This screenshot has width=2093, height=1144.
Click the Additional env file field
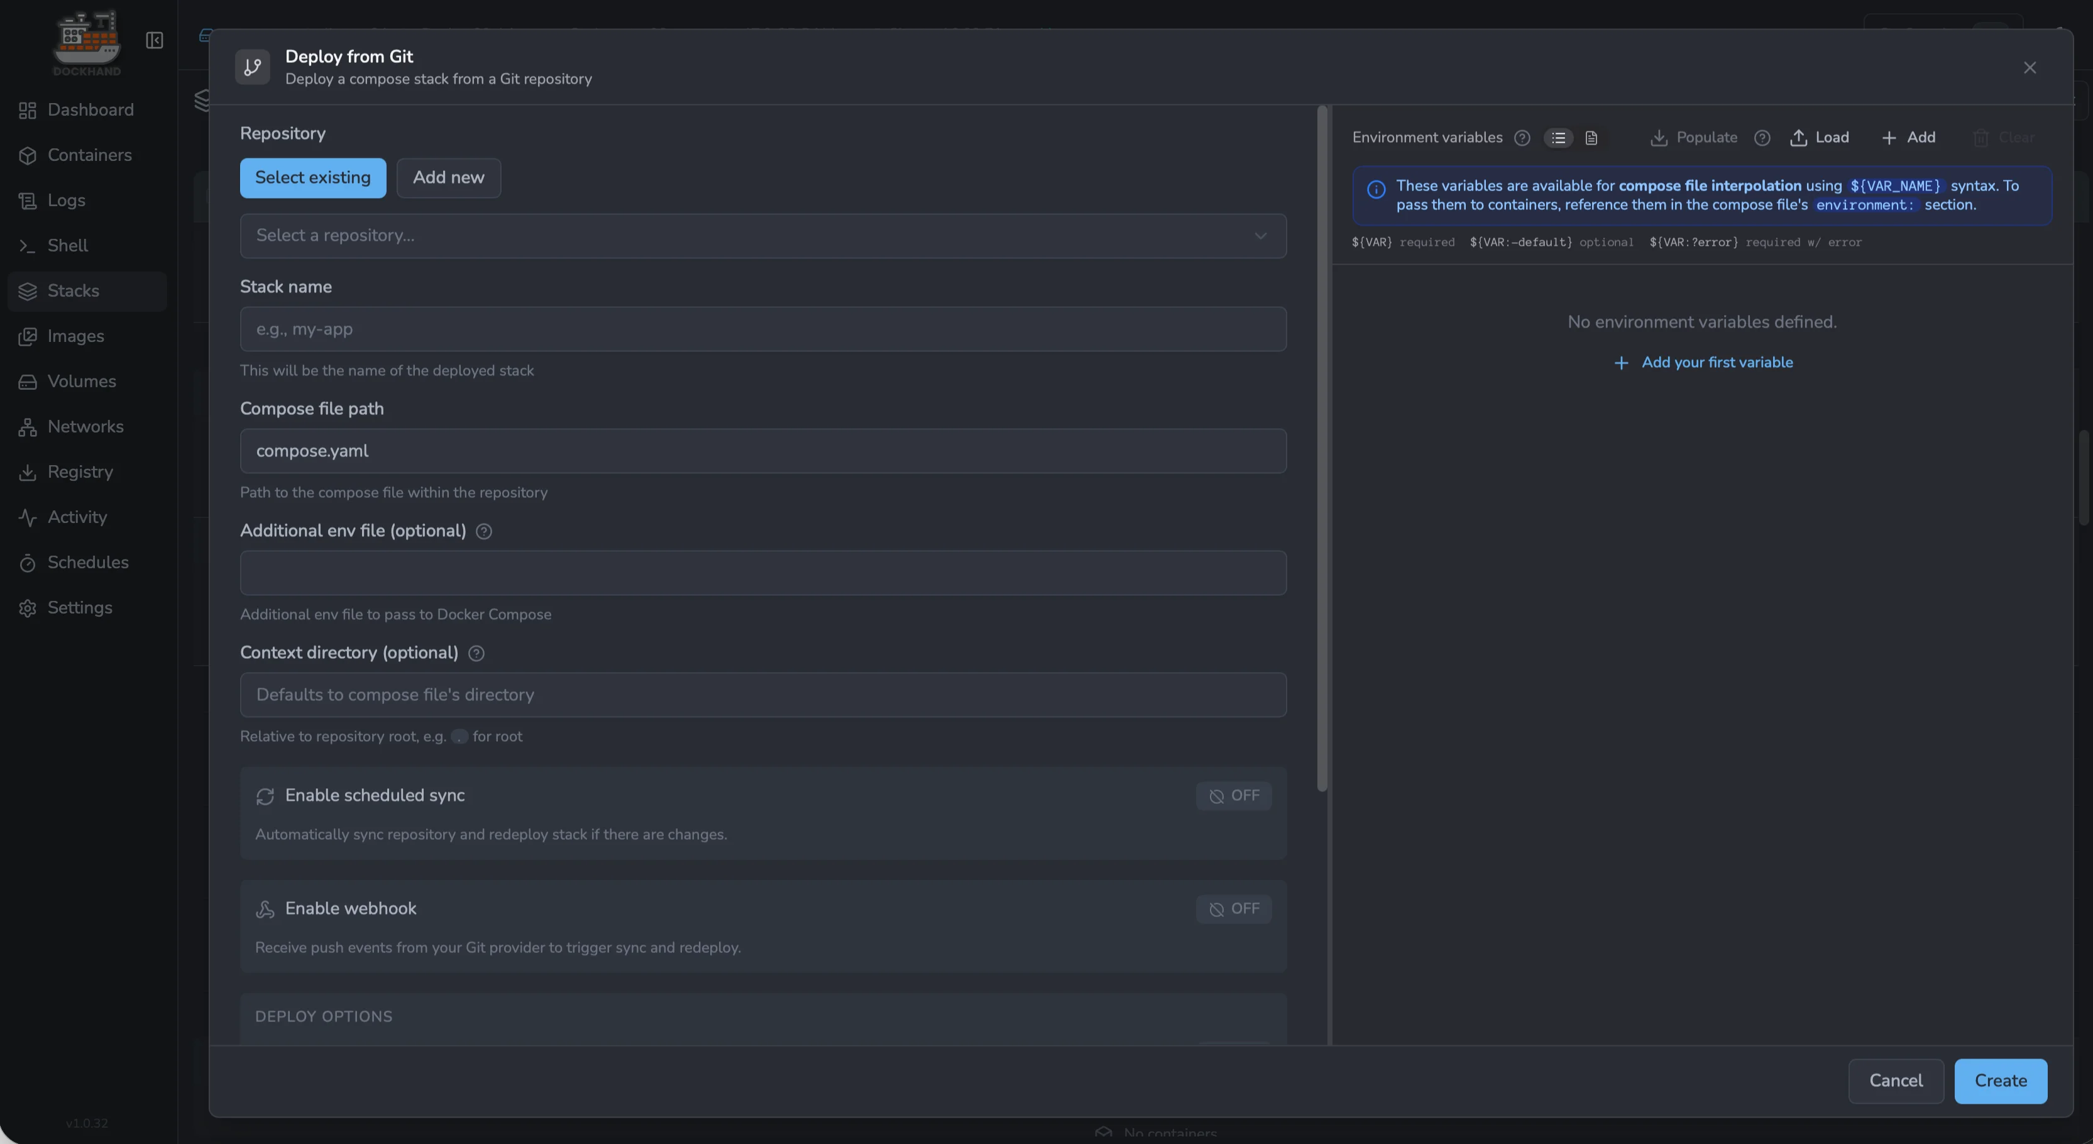(x=763, y=573)
